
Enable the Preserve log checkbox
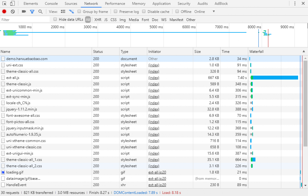coord(116,11)
